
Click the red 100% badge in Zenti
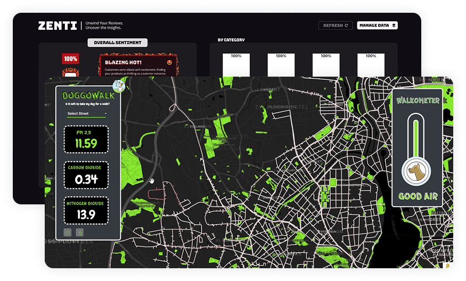[x=70, y=59]
